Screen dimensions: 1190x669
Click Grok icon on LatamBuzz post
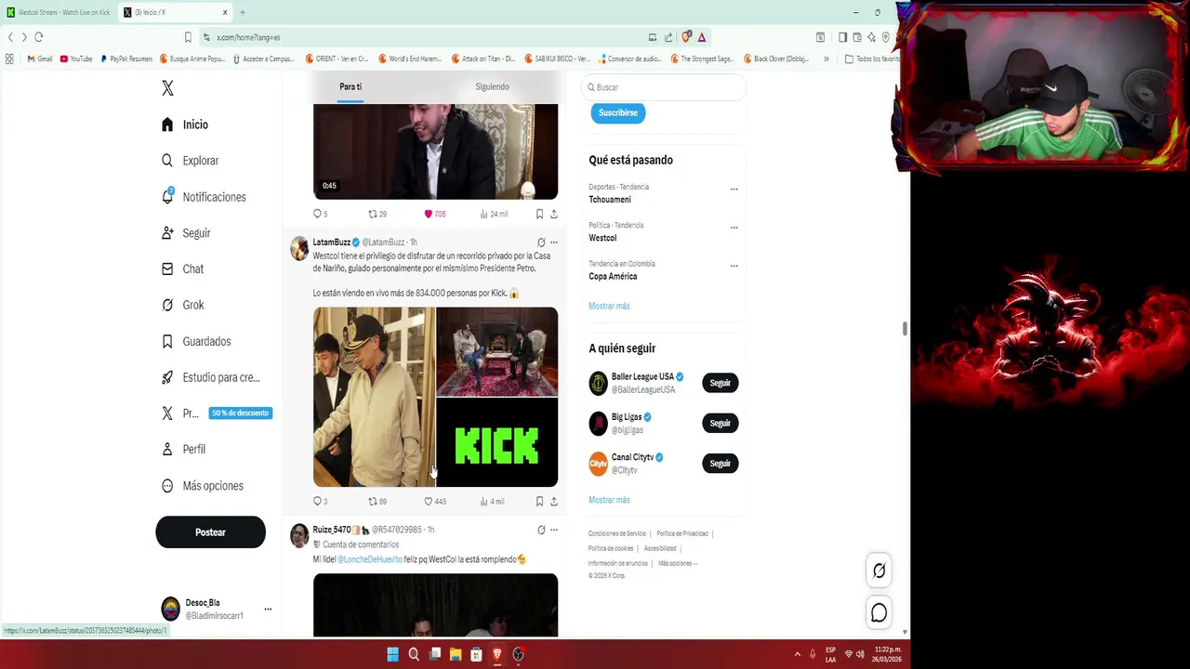click(541, 243)
